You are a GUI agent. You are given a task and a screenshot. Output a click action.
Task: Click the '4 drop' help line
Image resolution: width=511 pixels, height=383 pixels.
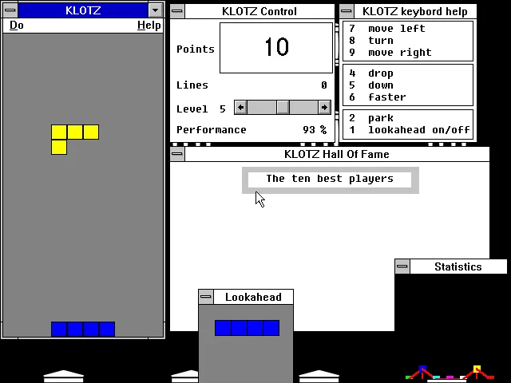click(370, 73)
